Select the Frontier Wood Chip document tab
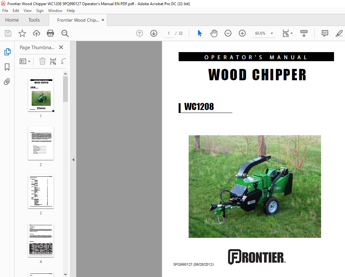This screenshot has height=277, width=345. 78,20
